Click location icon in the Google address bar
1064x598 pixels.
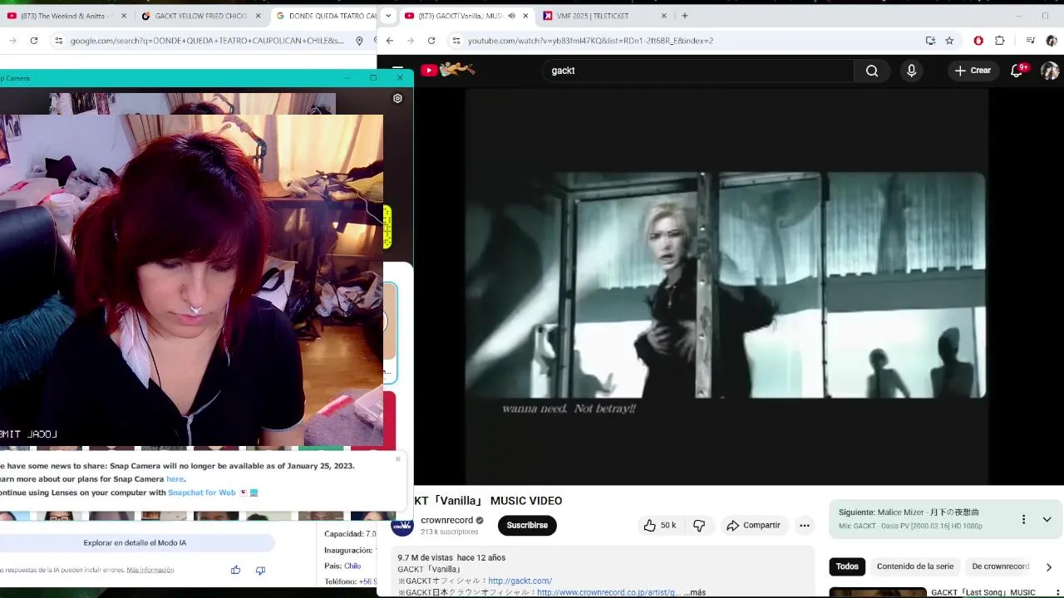(359, 41)
